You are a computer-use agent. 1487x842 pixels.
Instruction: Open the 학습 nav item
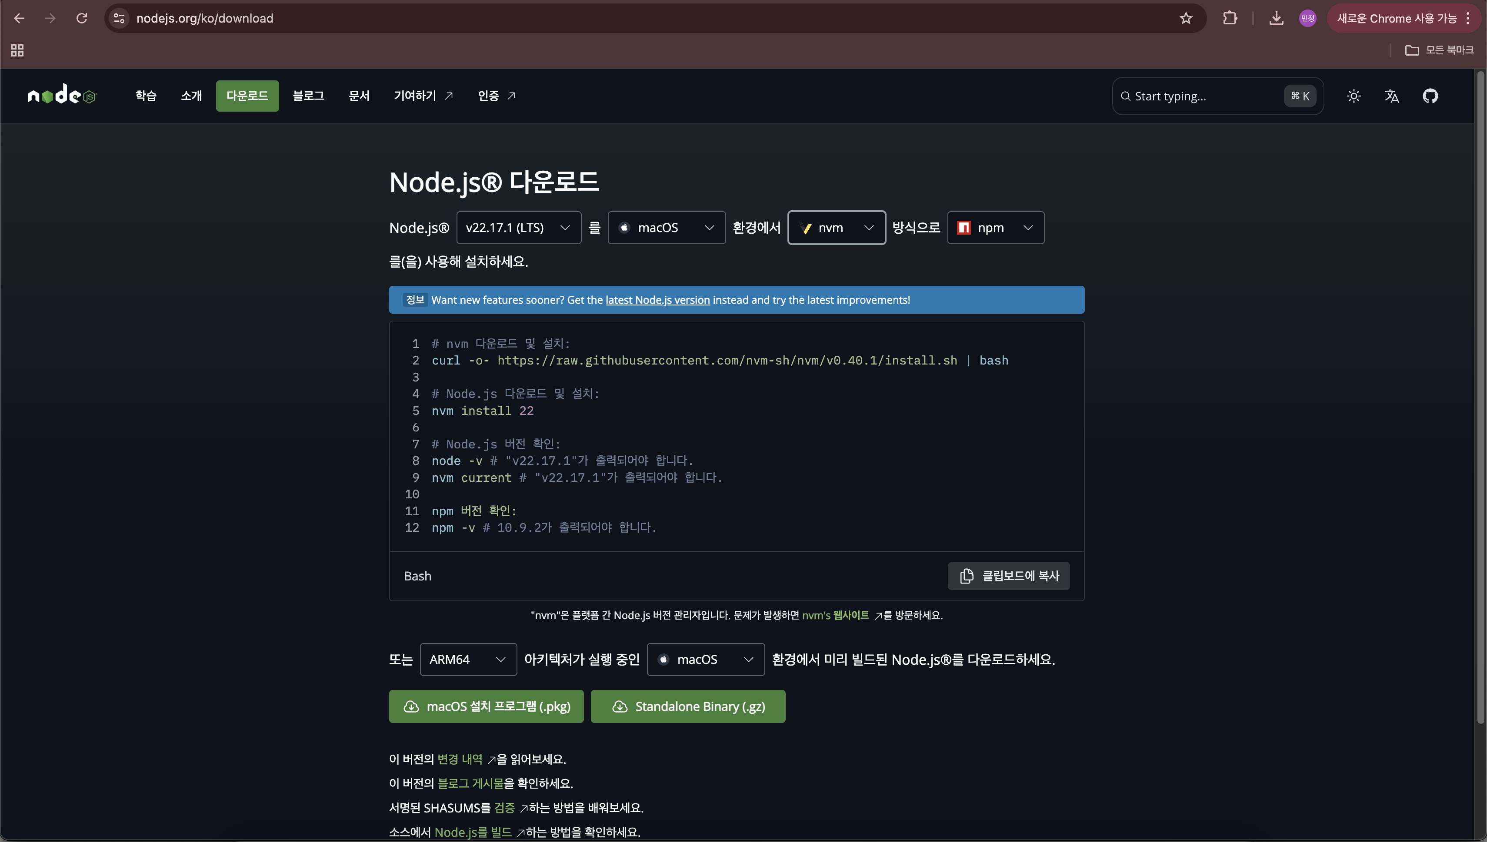tap(146, 96)
